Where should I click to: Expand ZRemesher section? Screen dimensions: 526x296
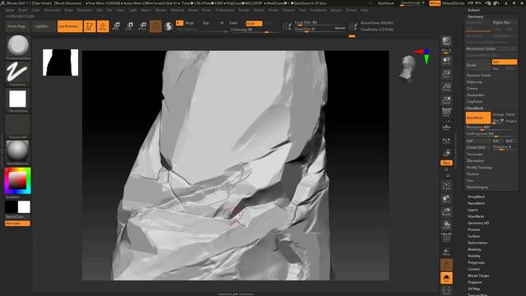click(x=475, y=161)
